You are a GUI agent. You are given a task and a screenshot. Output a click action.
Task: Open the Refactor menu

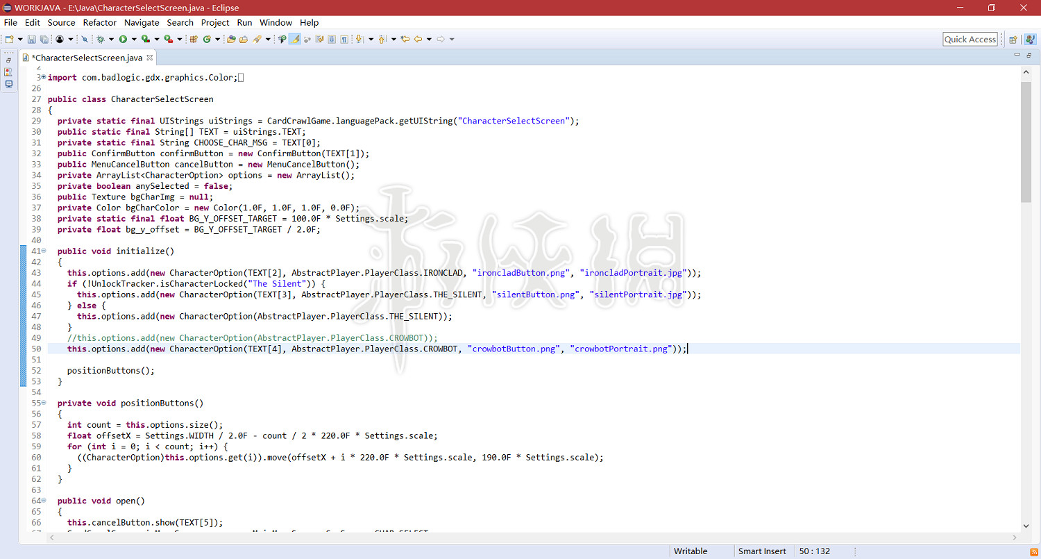100,22
